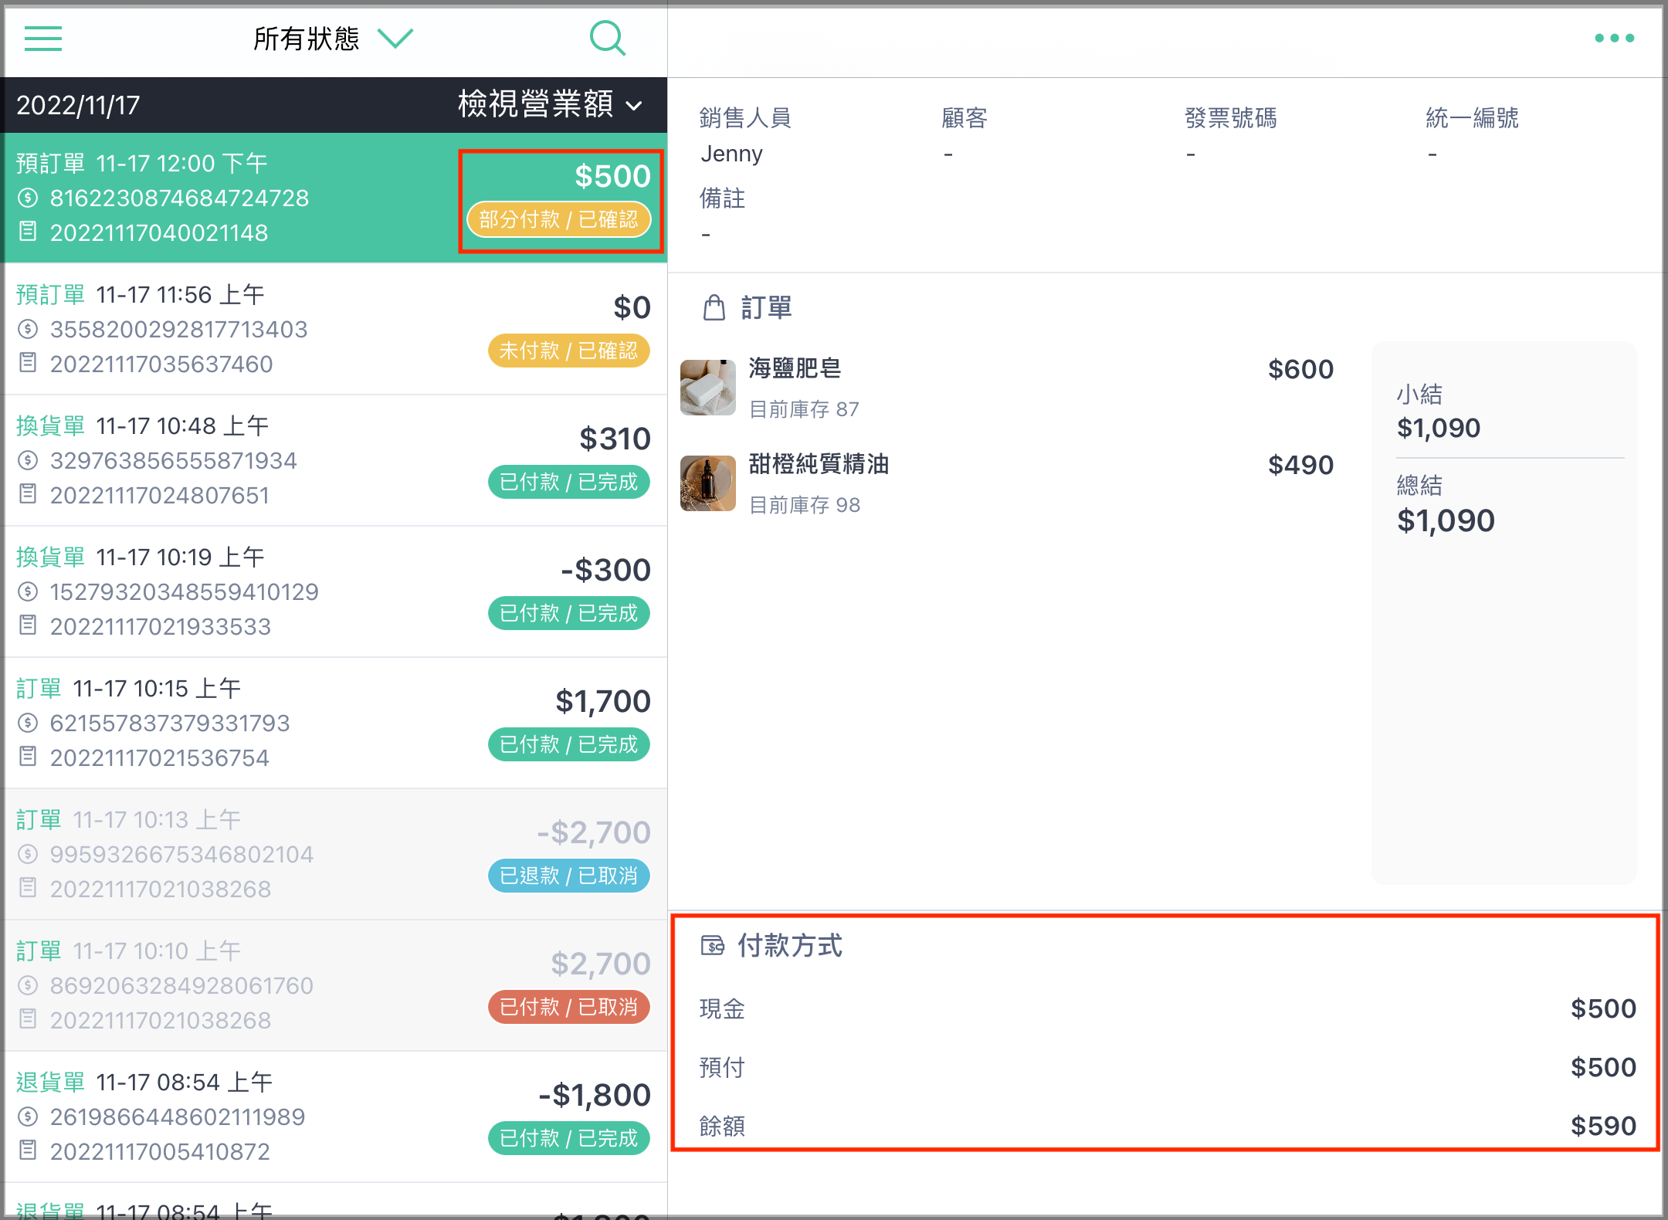Click the 餘額 balance row

click(1167, 1126)
